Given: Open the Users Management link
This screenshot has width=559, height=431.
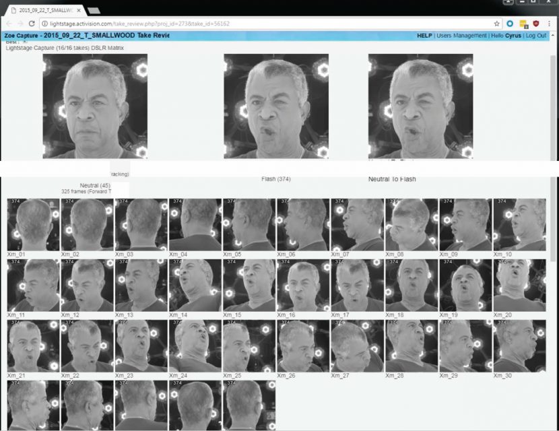Looking at the screenshot, I should tap(461, 36).
